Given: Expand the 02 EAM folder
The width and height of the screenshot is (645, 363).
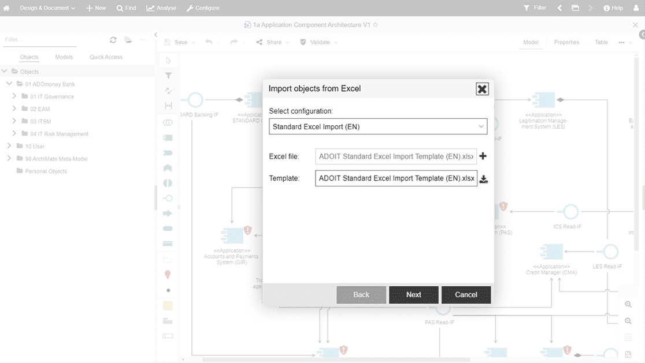Looking at the screenshot, I should [x=14, y=109].
